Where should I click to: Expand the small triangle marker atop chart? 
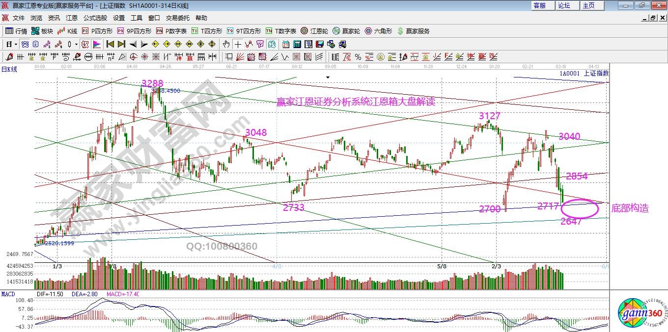point(328,77)
